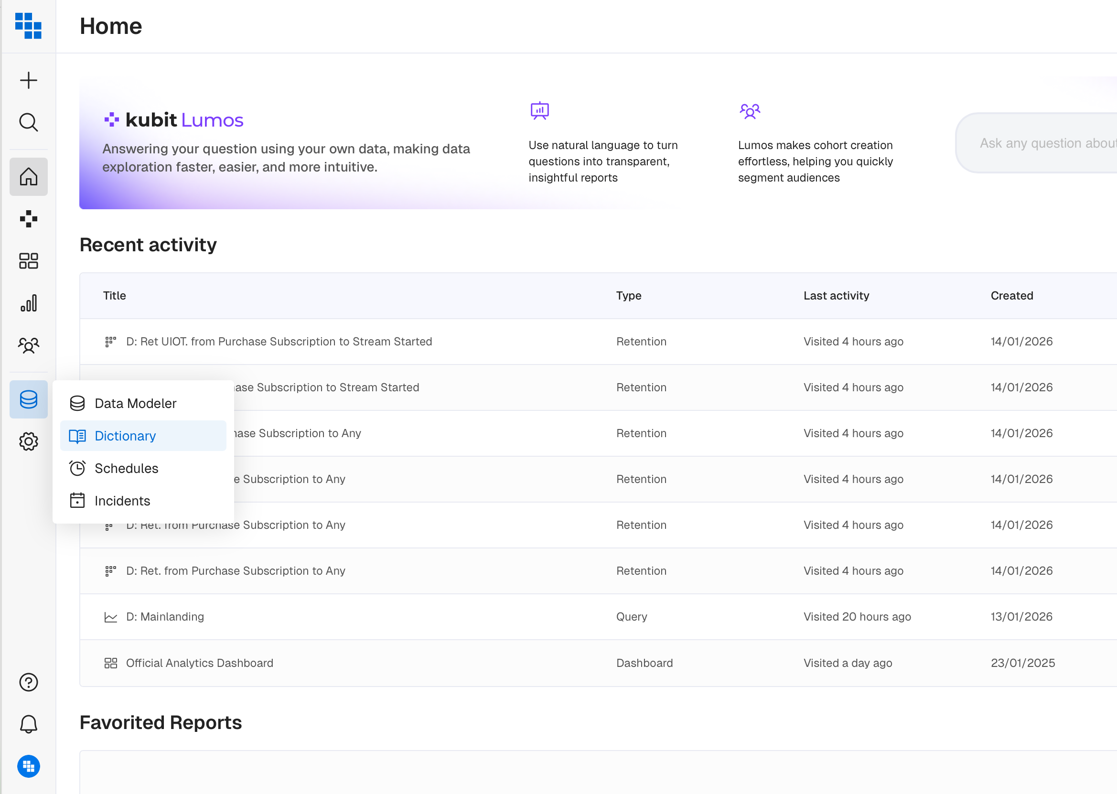This screenshot has height=794, width=1117.
Task: Toggle the Data database sidebar menu
Action: (28, 399)
